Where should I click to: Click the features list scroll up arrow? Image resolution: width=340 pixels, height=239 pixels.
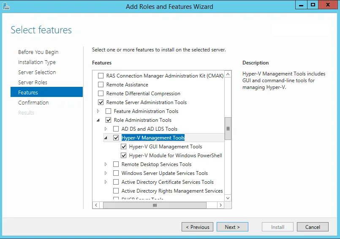228,75
